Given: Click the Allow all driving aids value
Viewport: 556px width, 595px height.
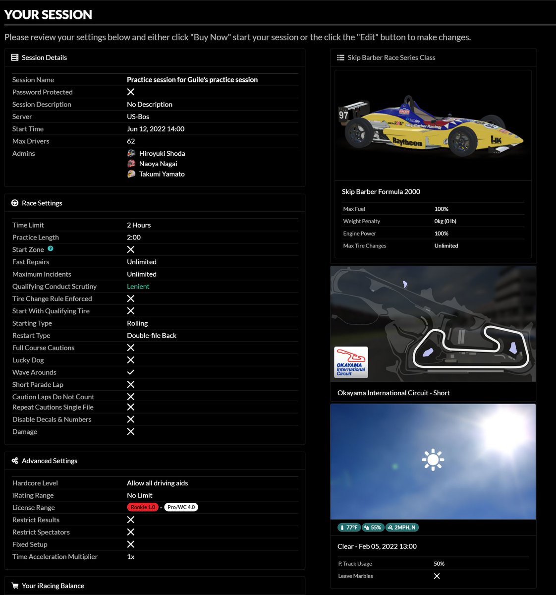Looking at the screenshot, I should pyautogui.click(x=158, y=483).
